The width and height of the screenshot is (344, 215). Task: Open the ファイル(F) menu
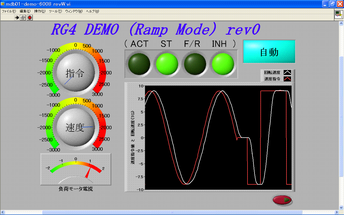(9, 11)
